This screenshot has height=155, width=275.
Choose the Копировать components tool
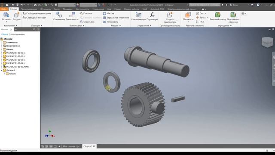pos(110,22)
